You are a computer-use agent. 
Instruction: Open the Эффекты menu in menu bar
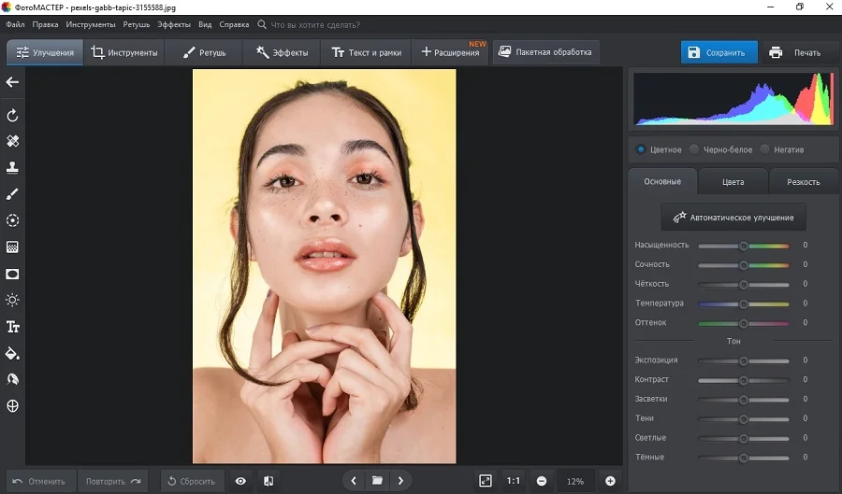click(x=174, y=24)
